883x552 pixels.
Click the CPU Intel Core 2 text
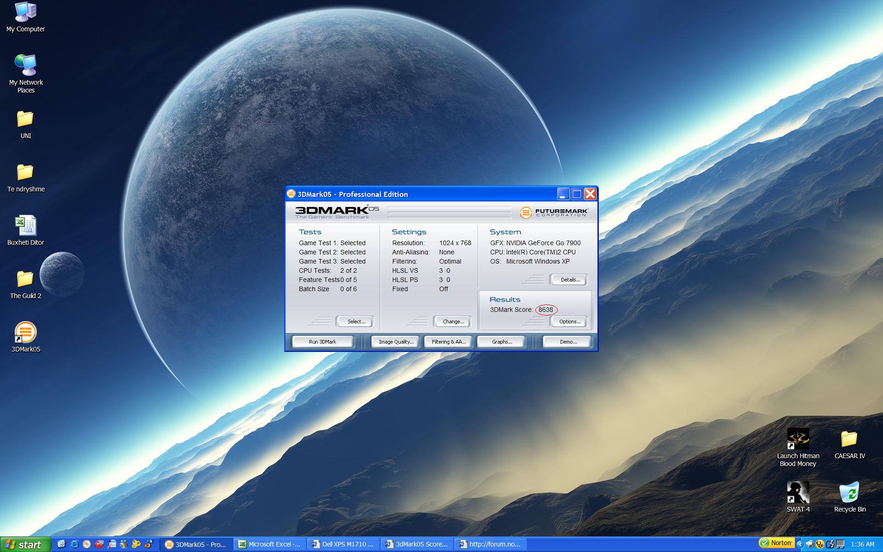coord(533,252)
